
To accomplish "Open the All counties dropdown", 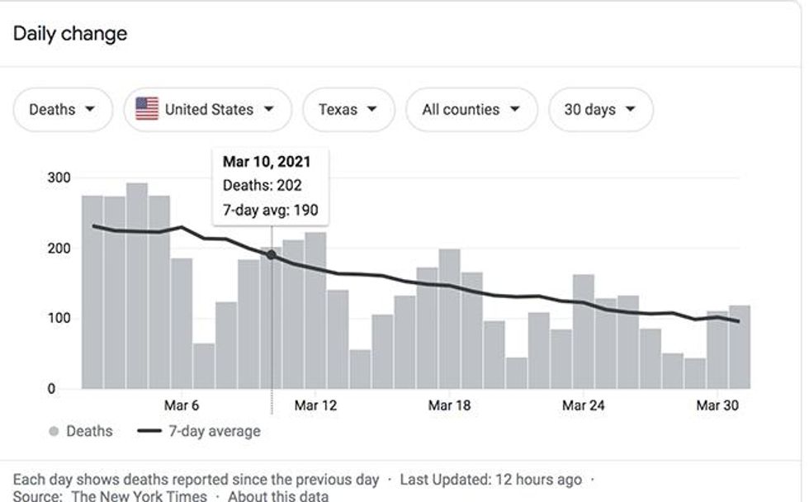I will [471, 110].
